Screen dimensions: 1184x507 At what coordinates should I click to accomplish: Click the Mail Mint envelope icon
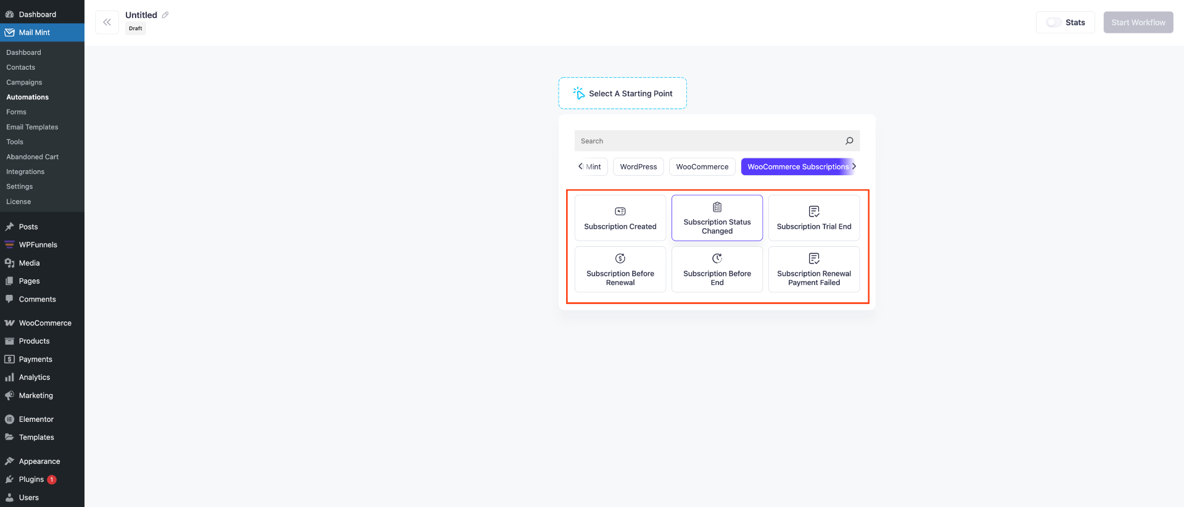(9, 33)
